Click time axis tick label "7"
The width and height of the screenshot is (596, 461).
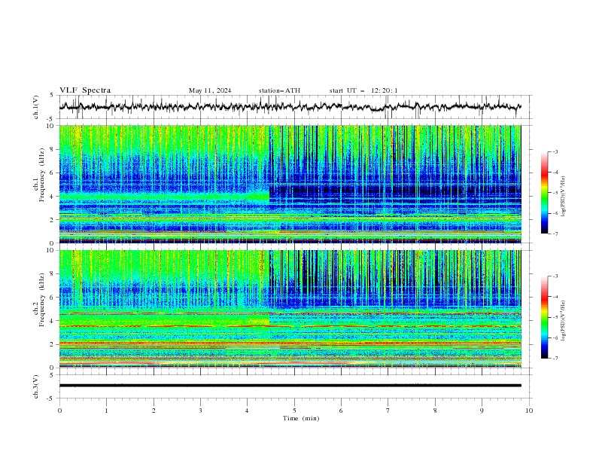(x=388, y=411)
